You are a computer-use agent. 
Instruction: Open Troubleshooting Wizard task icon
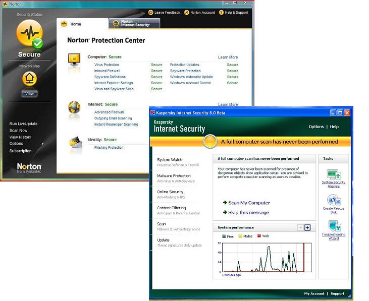334,226
